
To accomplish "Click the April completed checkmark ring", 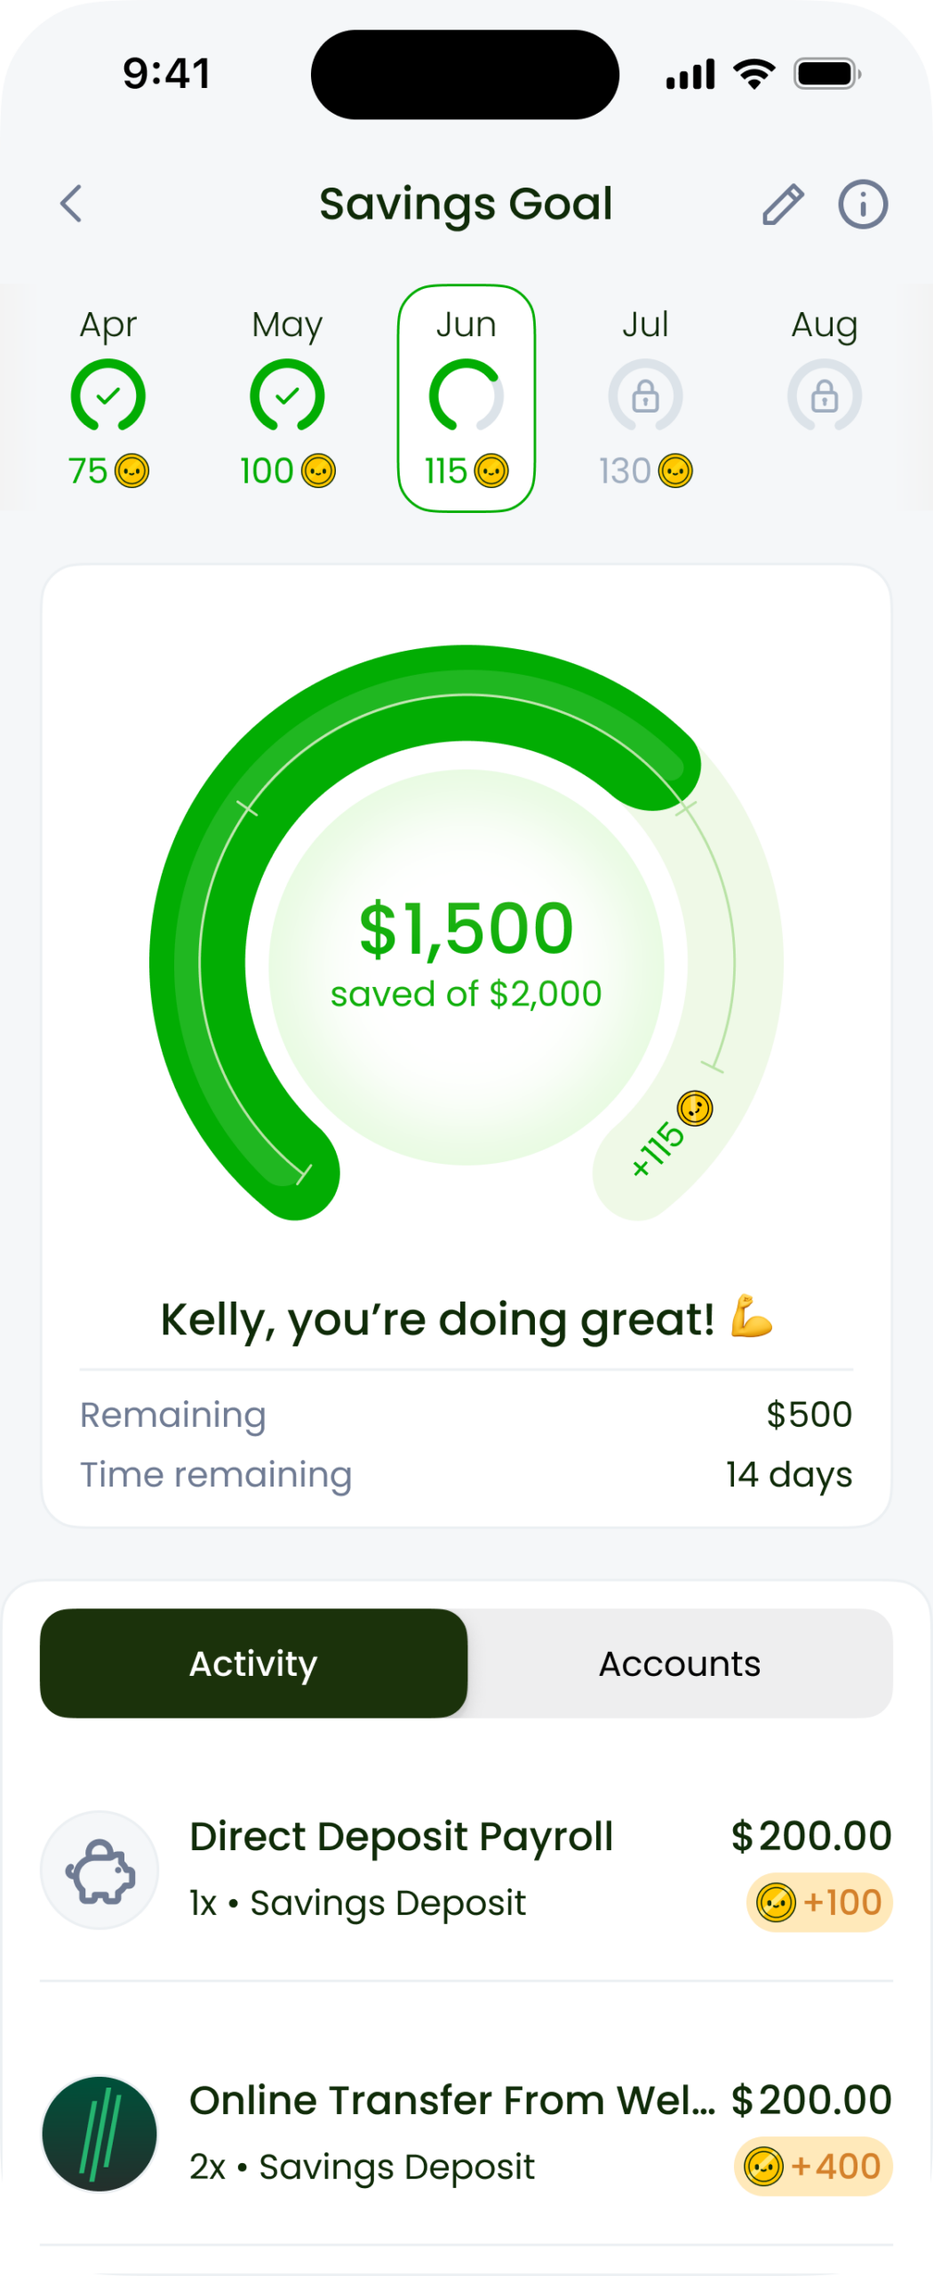I will [108, 396].
